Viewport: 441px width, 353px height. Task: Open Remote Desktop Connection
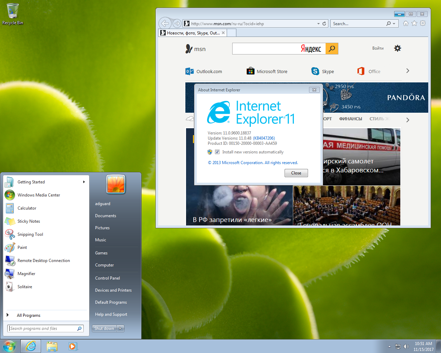tap(46, 261)
